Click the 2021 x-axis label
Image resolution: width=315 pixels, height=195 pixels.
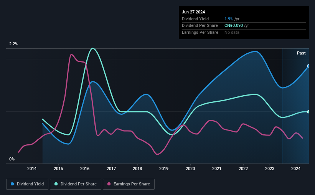[217, 169]
